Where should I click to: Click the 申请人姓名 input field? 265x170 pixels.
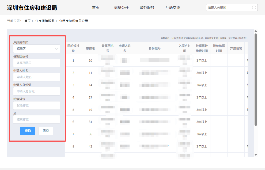tap(37, 77)
